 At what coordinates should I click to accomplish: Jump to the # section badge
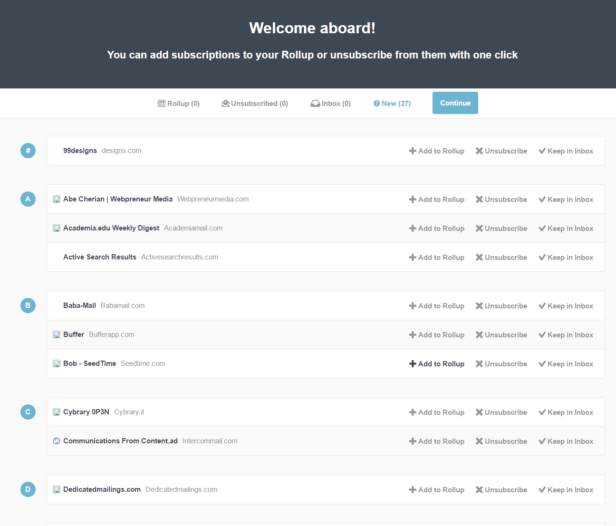coord(28,151)
